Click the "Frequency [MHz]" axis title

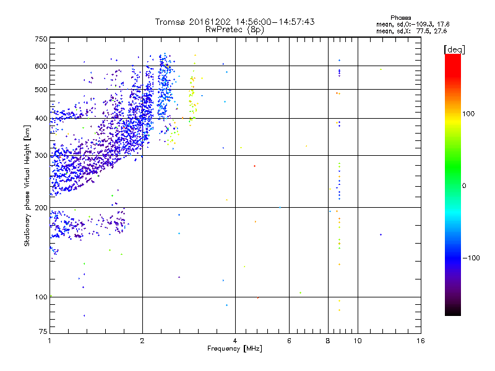235,349
